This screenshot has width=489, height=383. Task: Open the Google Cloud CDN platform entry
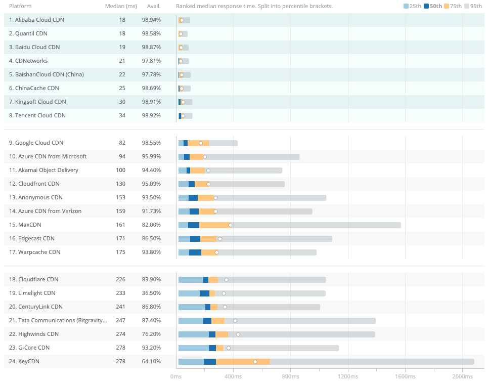39,143
